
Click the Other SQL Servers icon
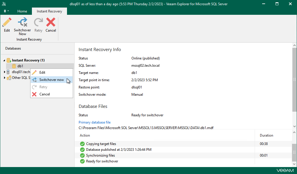(9, 78)
